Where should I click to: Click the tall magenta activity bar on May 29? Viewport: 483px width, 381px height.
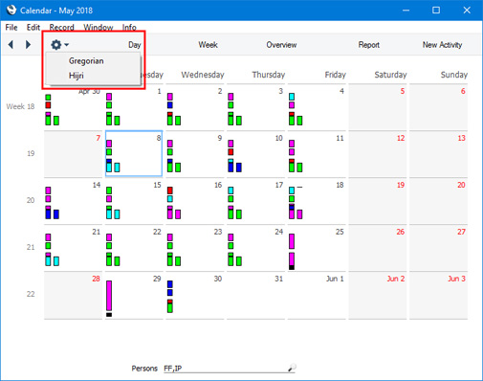[x=109, y=296]
